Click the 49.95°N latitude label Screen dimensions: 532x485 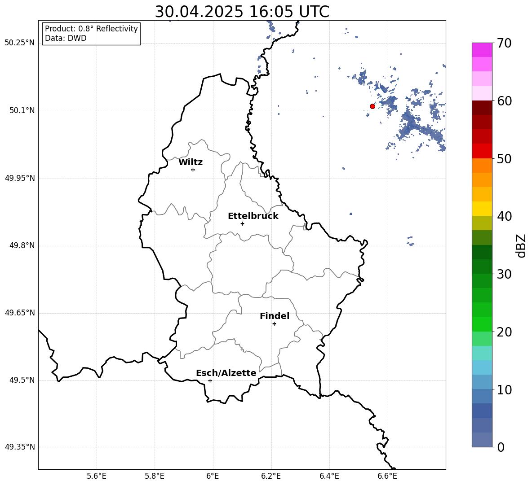[x=20, y=178]
